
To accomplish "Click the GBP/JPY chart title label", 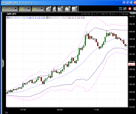I will (x=12, y=14).
